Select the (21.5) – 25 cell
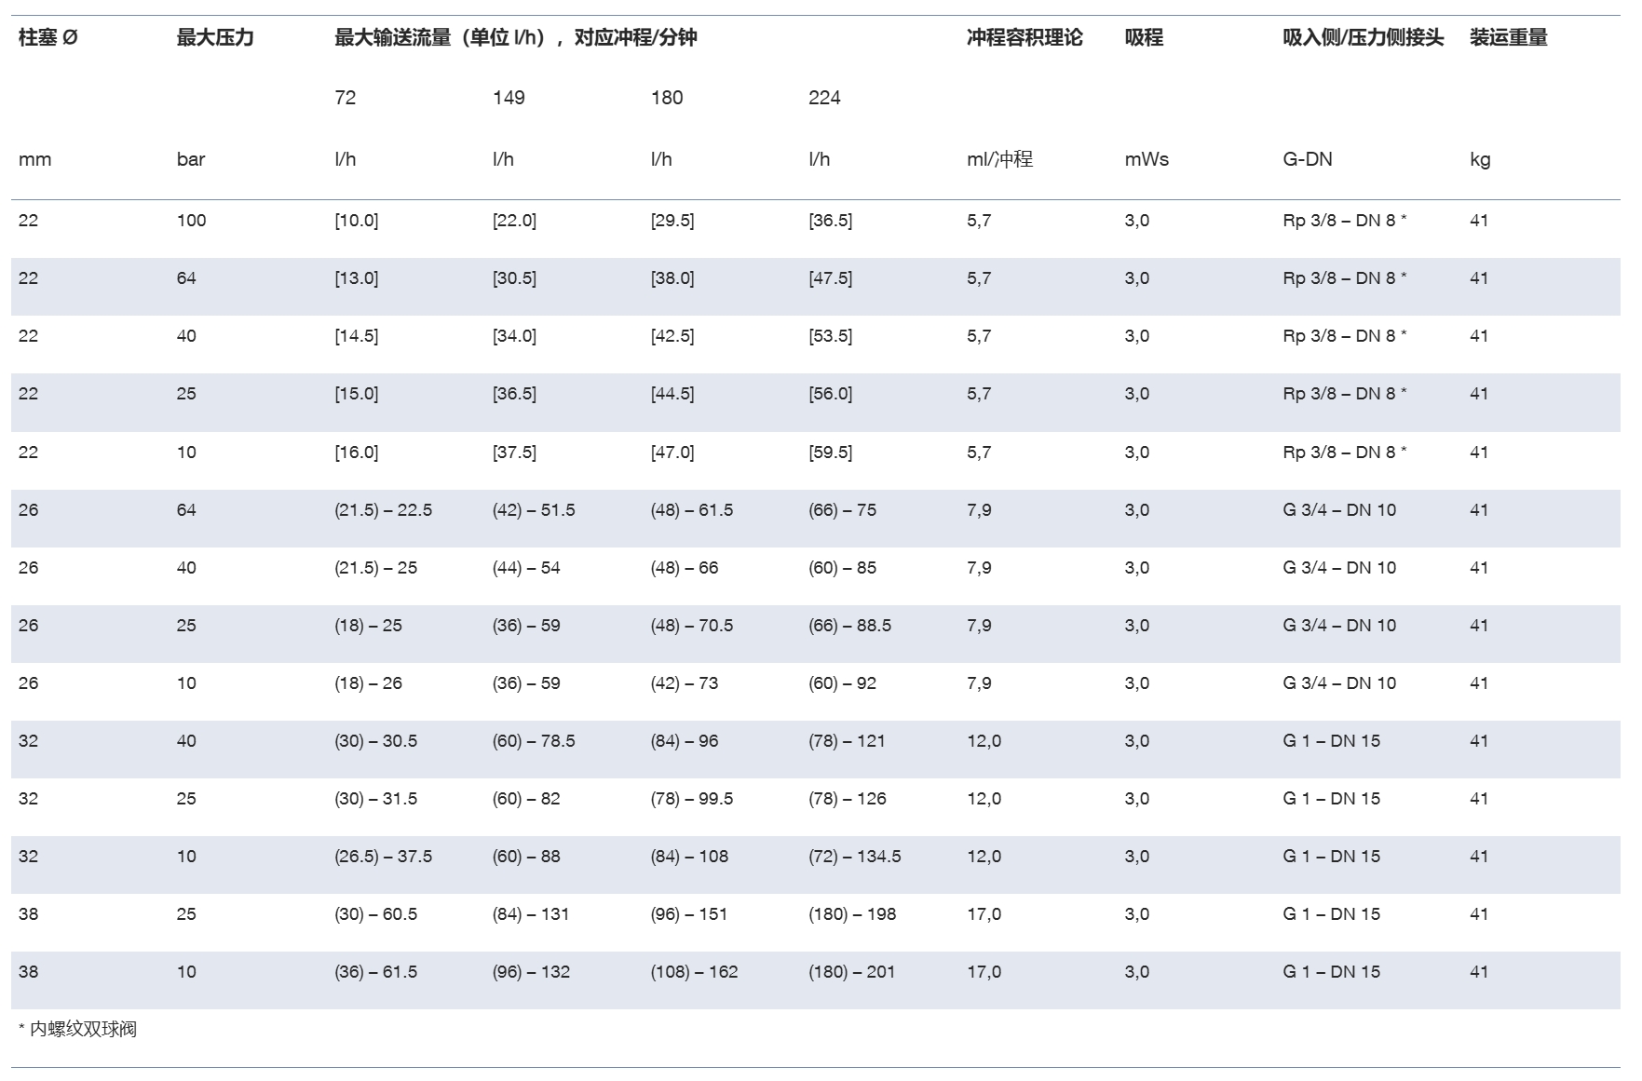Image resolution: width=1642 pixels, height=1081 pixels. coord(376,568)
